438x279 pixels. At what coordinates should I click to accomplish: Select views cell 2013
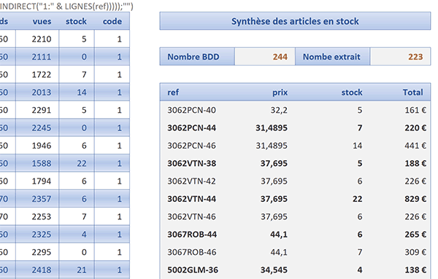[37, 93]
